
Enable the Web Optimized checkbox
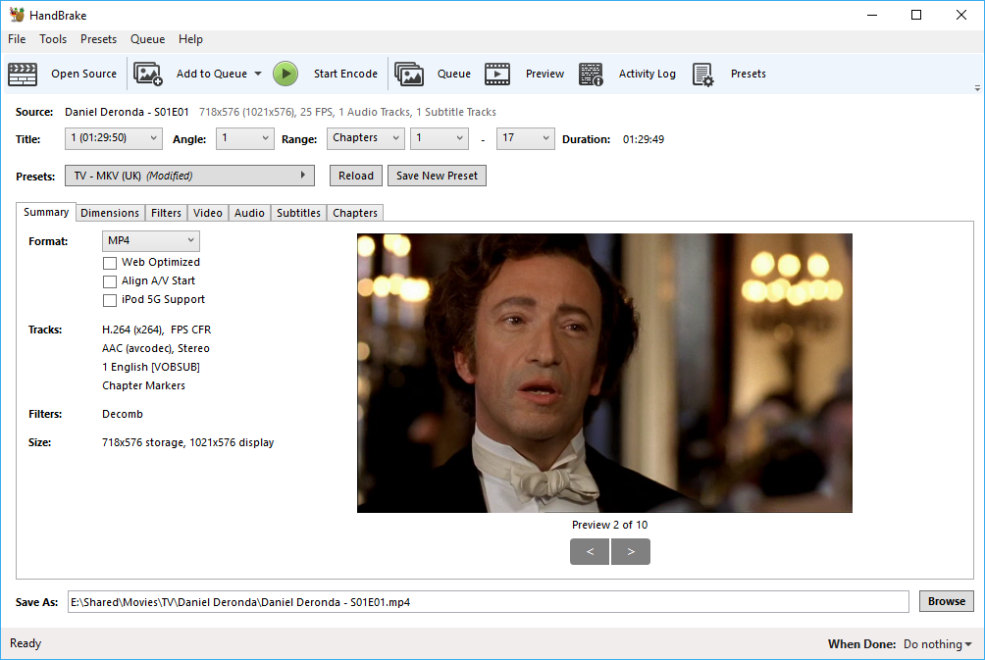click(110, 263)
